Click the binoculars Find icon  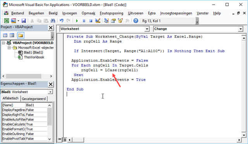coord(53,21)
